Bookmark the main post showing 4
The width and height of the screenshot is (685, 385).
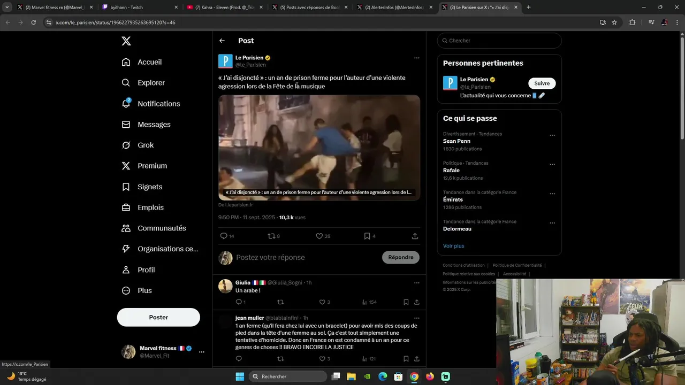click(x=369, y=236)
